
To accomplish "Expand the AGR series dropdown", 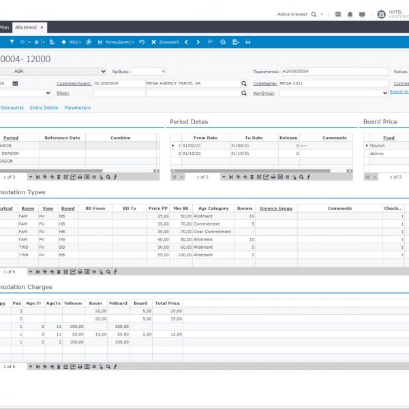I will pyautogui.click(x=104, y=72).
